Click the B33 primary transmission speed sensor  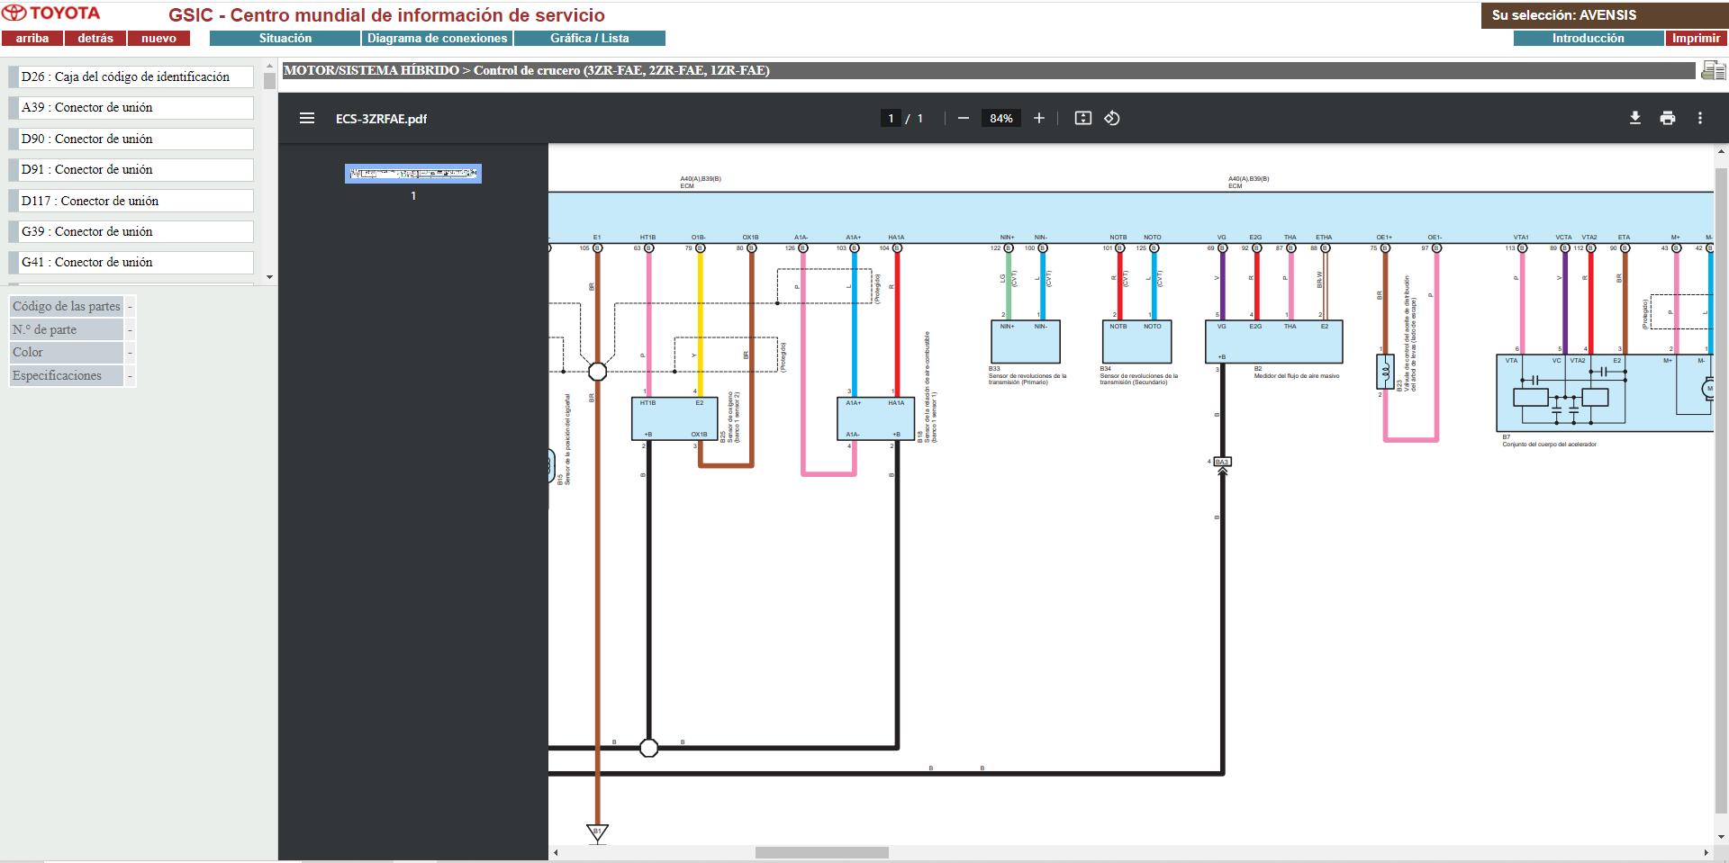pyautogui.click(x=1025, y=342)
